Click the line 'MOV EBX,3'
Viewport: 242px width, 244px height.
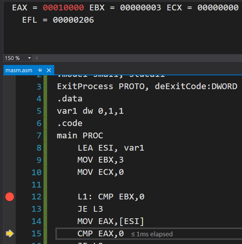[100, 160]
